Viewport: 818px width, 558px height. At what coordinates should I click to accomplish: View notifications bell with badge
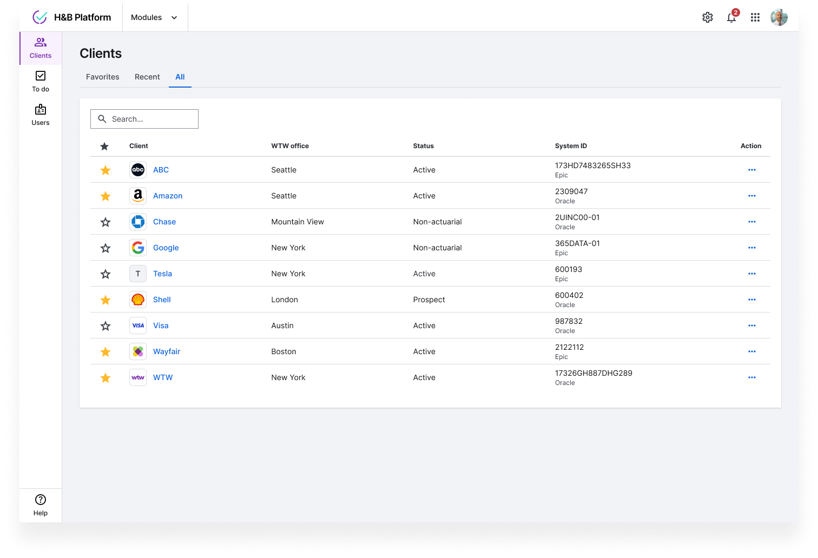pyautogui.click(x=732, y=17)
